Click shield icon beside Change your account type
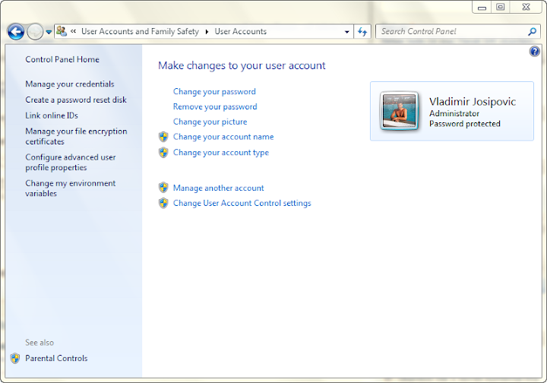Viewport: 547px width, 383px height. click(163, 153)
